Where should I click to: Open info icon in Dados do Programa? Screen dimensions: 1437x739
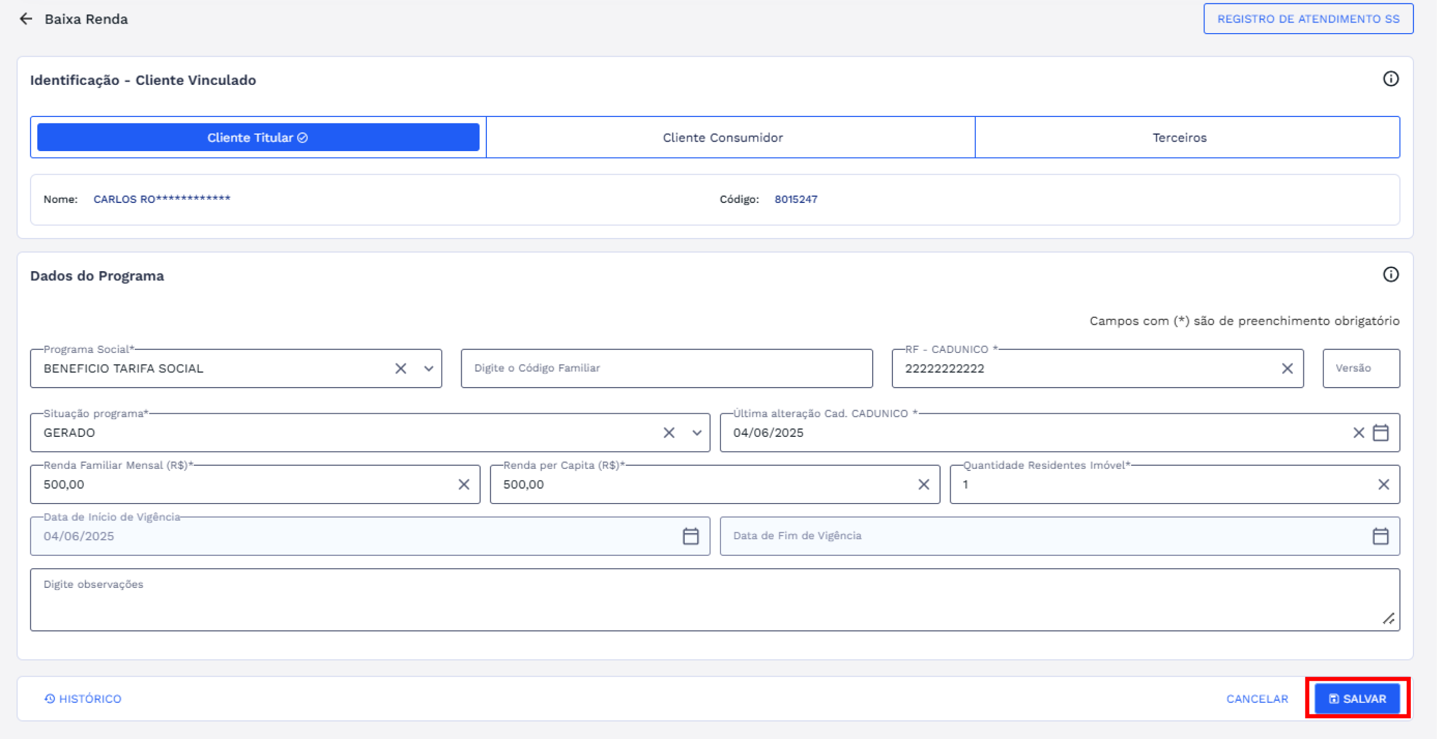[1390, 275]
